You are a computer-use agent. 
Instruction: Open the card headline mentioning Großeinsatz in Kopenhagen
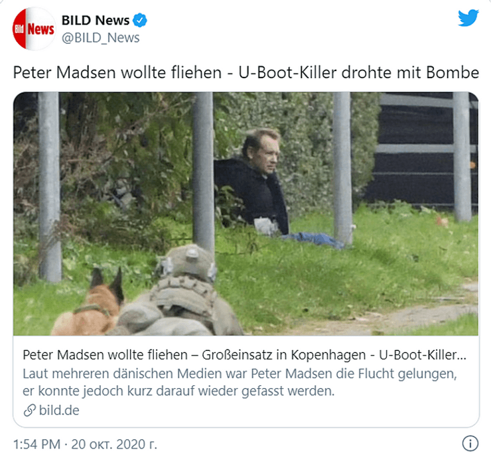pyautogui.click(x=245, y=355)
